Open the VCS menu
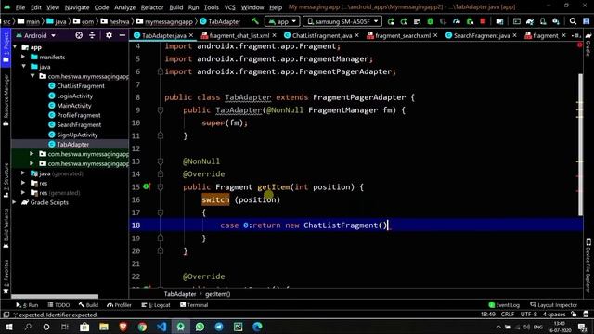This screenshot has width=594, height=334. click(x=229, y=7)
